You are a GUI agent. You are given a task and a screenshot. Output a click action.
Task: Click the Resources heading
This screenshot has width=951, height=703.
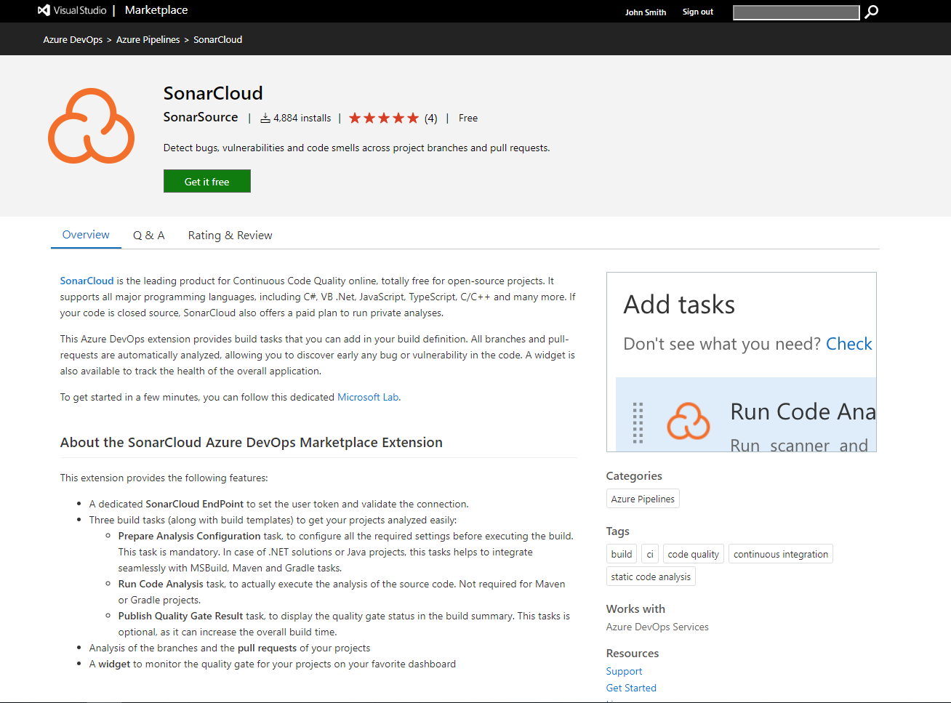(x=633, y=653)
